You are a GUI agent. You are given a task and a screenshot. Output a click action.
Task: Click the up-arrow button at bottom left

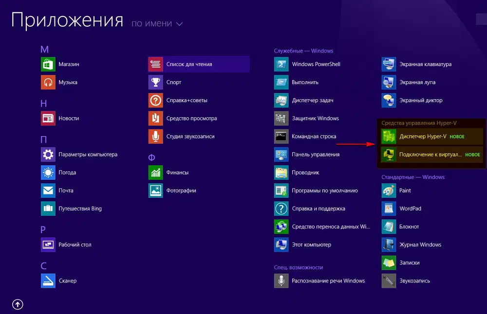coord(18,304)
